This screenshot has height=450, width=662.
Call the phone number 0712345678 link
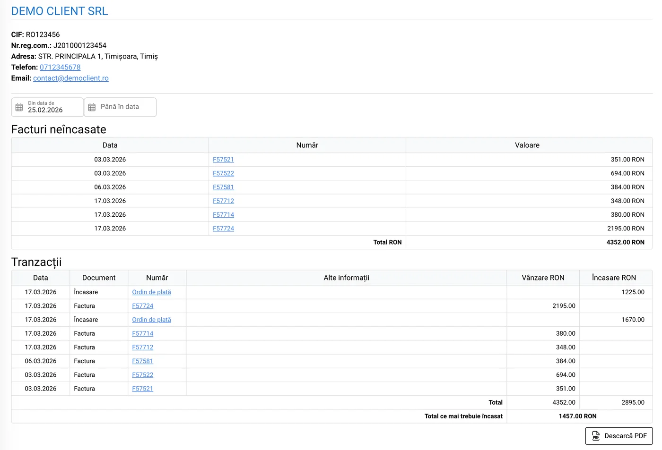pyautogui.click(x=60, y=67)
